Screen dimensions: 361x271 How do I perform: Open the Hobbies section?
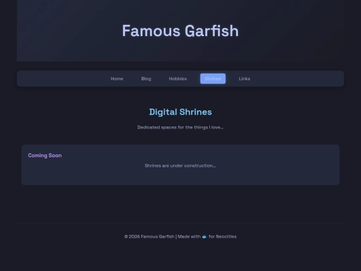click(178, 79)
